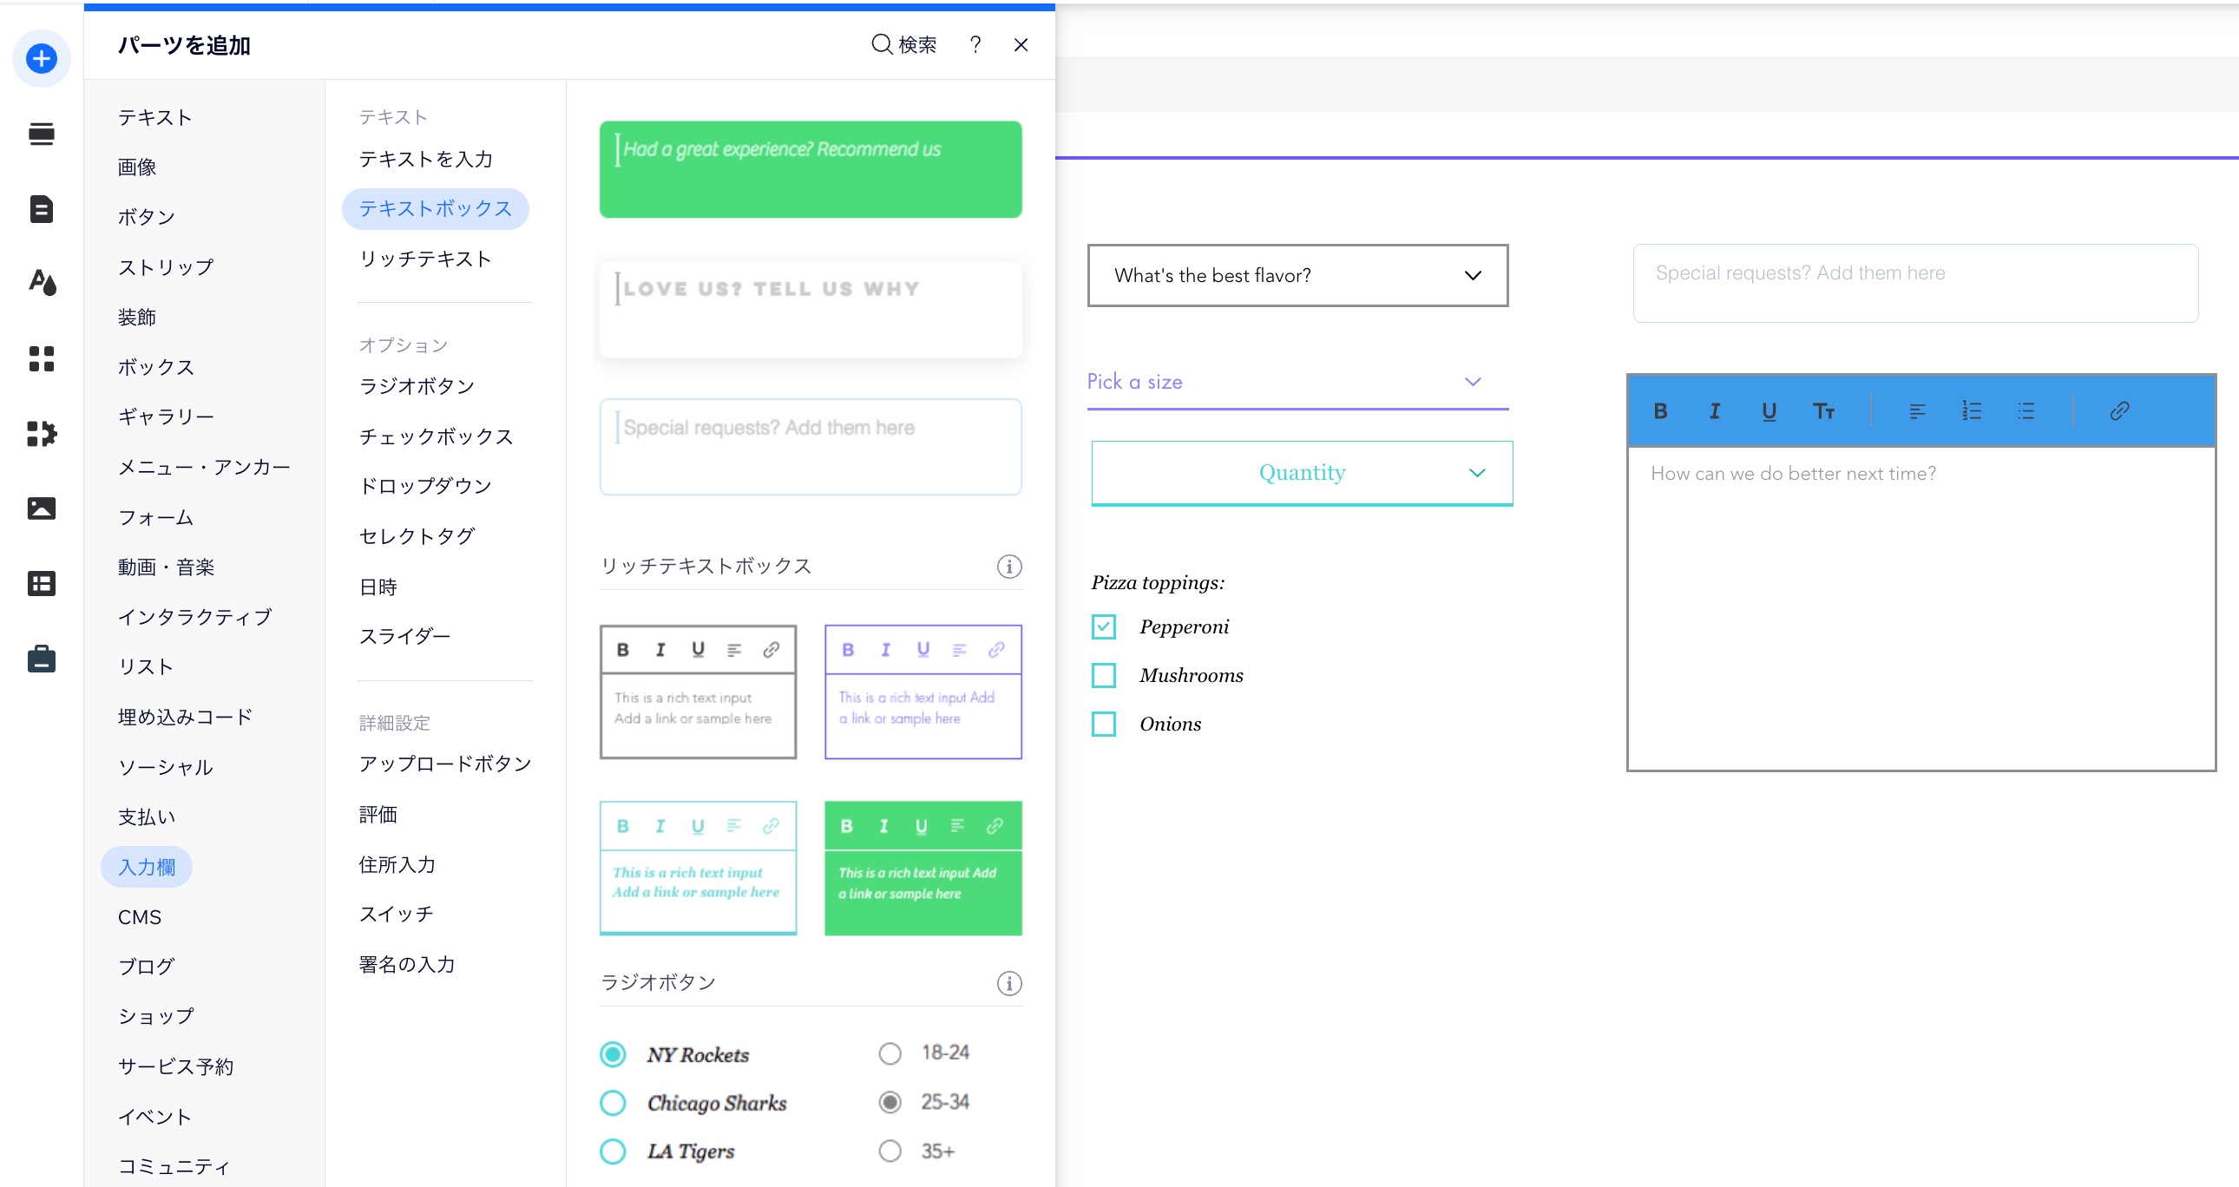
Task: Open the フォーム category
Action: point(155,517)
